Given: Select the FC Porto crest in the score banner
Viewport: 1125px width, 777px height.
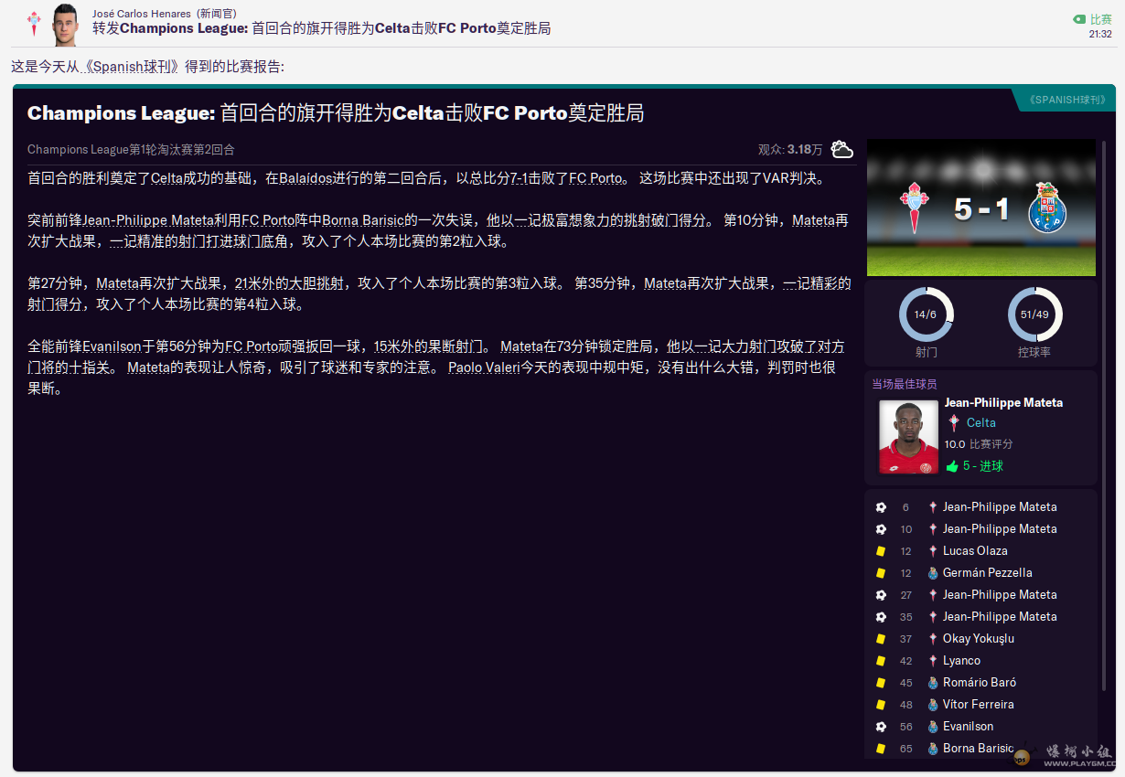Looking at the screenshot, I should (x=1046, y=208).
